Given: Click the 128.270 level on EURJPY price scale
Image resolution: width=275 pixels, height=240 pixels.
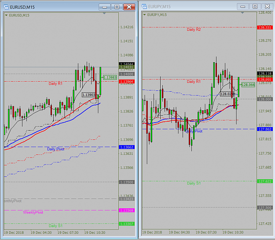Looking at the screenshot, I should click(265, 41).
